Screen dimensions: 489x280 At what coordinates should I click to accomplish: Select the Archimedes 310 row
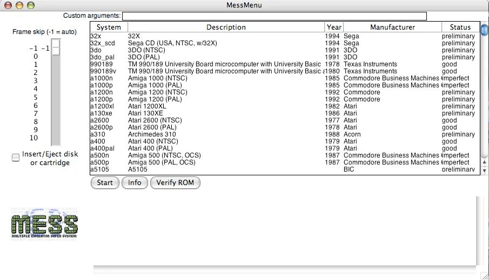tap(216, 134)
